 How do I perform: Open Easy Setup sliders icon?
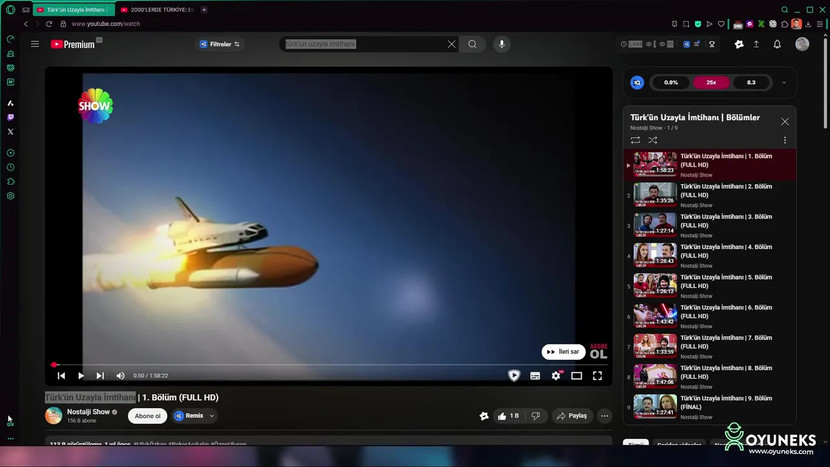click(820, 24)
